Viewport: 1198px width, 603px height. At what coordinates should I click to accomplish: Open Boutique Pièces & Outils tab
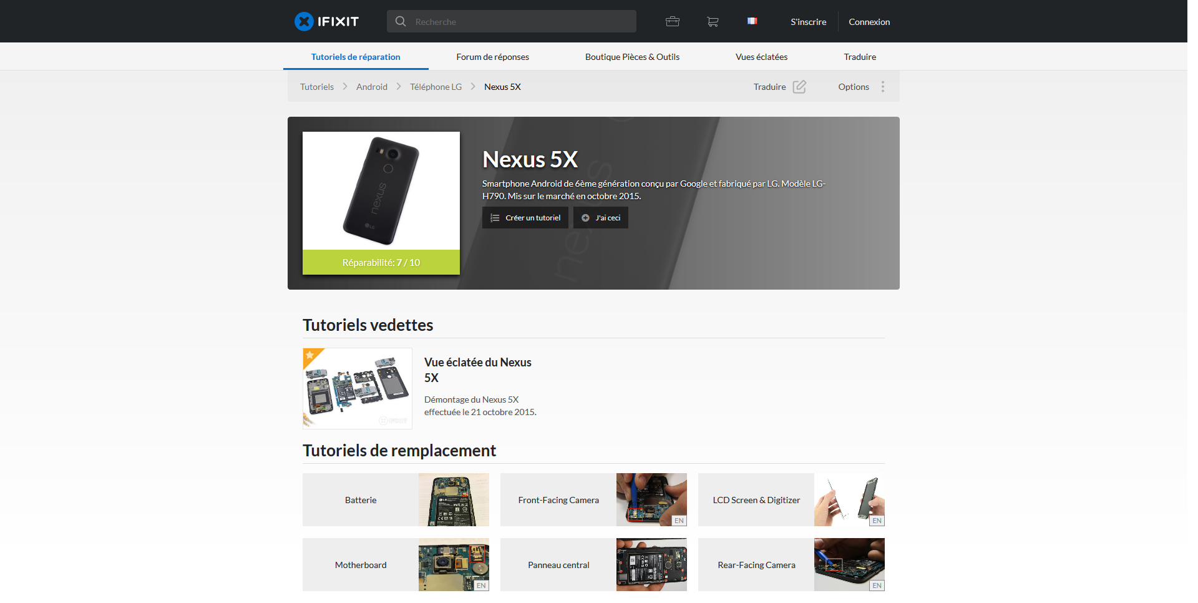tap(632, 56)
